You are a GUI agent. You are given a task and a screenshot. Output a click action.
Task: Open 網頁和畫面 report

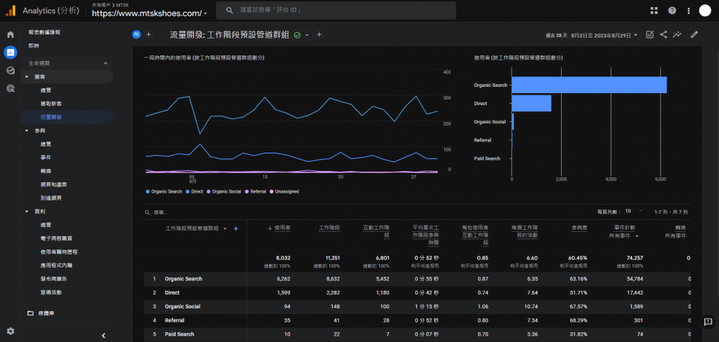(x=53, y=184)
